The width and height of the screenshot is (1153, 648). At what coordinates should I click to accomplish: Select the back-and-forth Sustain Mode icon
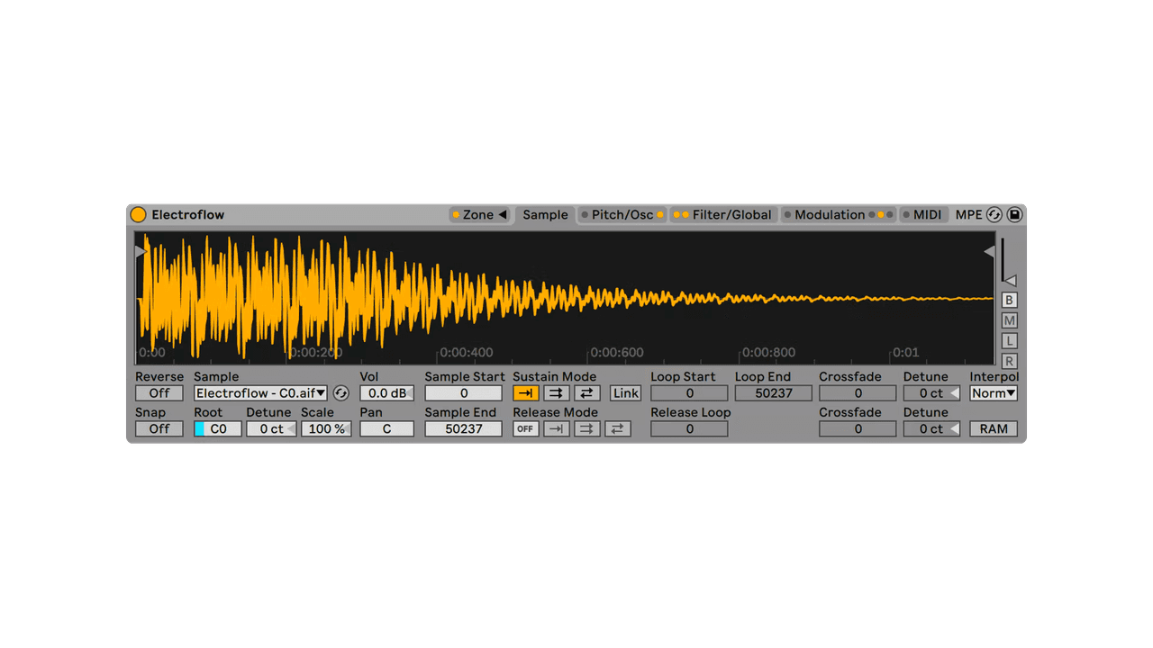coord(587,392)
